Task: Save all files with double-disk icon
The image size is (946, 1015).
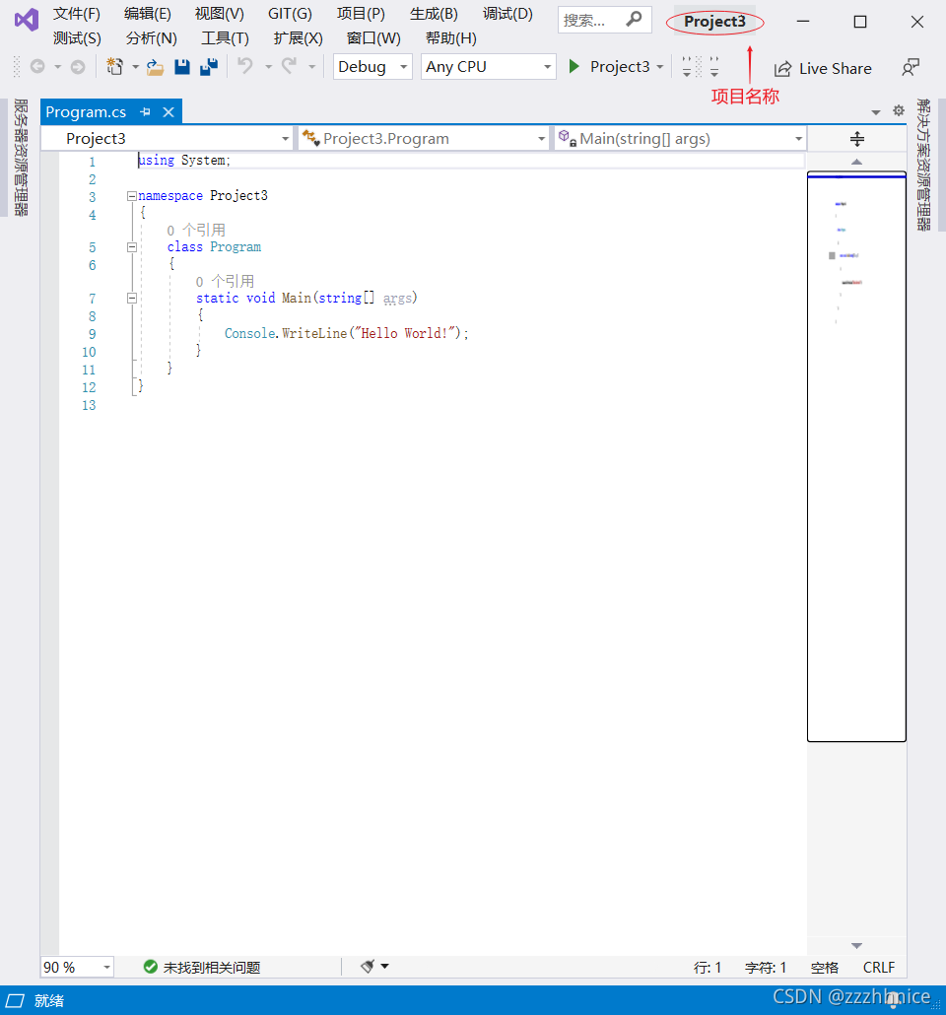Action: pos(209,67)
